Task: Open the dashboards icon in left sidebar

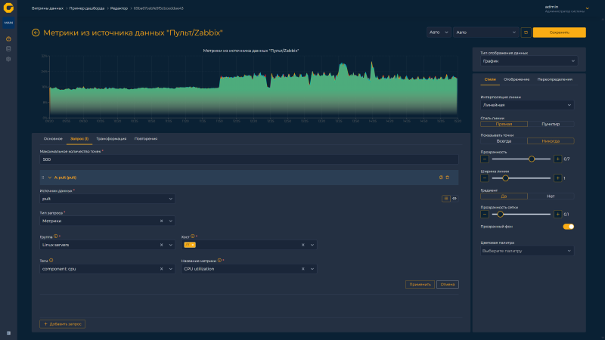Action: pyautogui.click(x=8, y=39)
